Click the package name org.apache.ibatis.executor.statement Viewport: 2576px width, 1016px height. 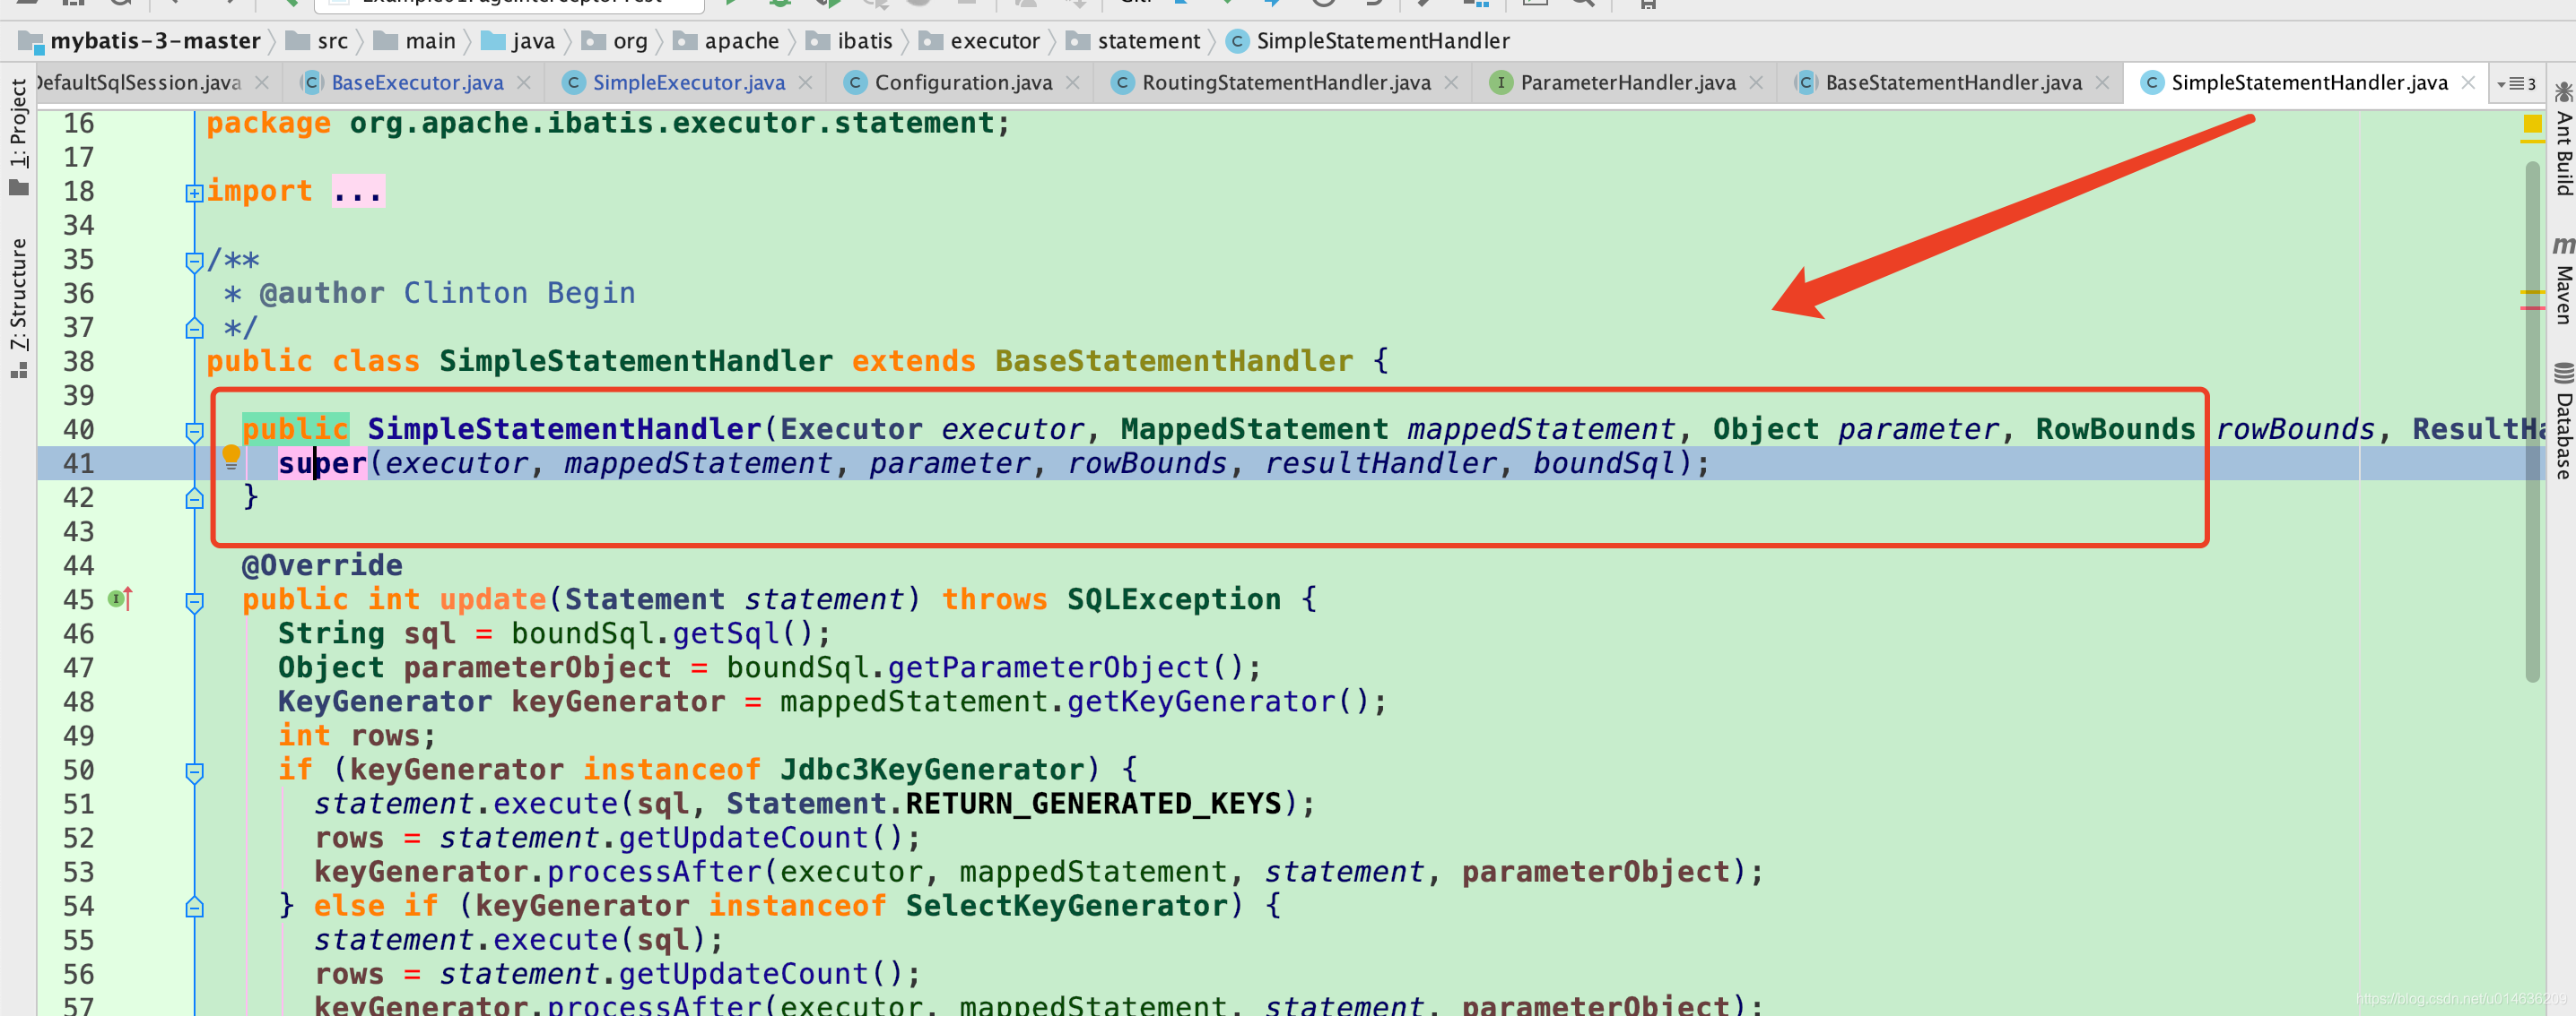671,123
